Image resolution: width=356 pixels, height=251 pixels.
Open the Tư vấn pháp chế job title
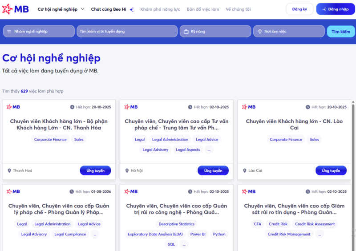(x=176, y=125)
